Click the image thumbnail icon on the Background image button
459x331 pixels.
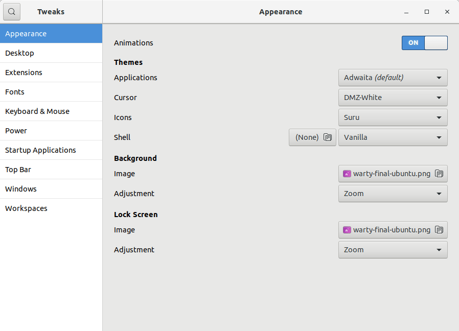[x=347, y=173]
